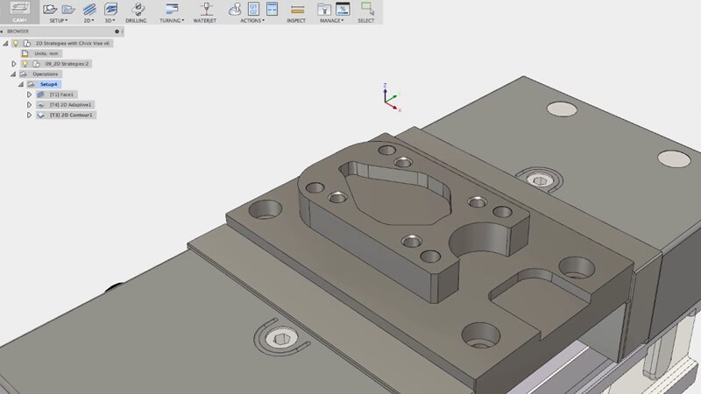This screenshot has width=701, height=394.
Task: Expand the 09_2D Strategies:2 component node
Action: [14, 64]
